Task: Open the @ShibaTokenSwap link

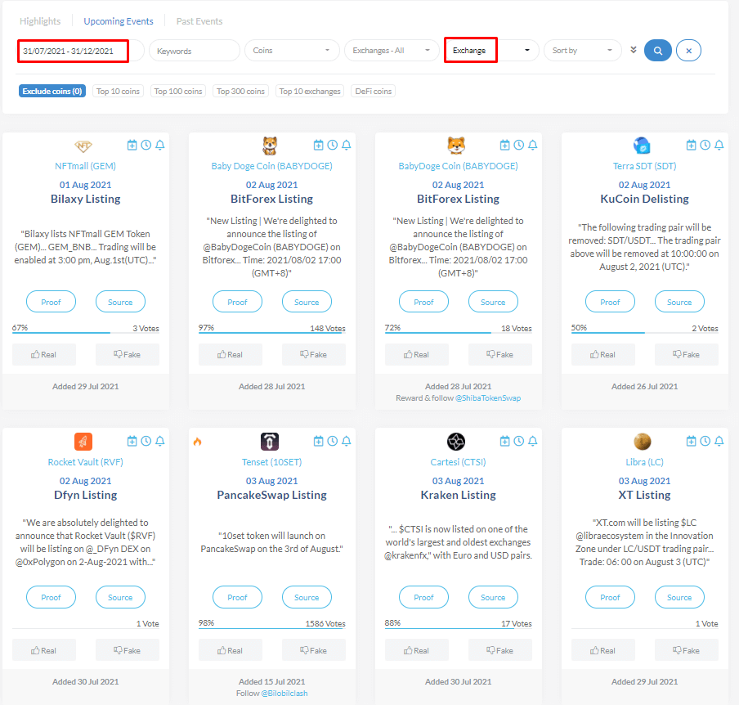Action: pyautogui.click(x=488, y=398)
